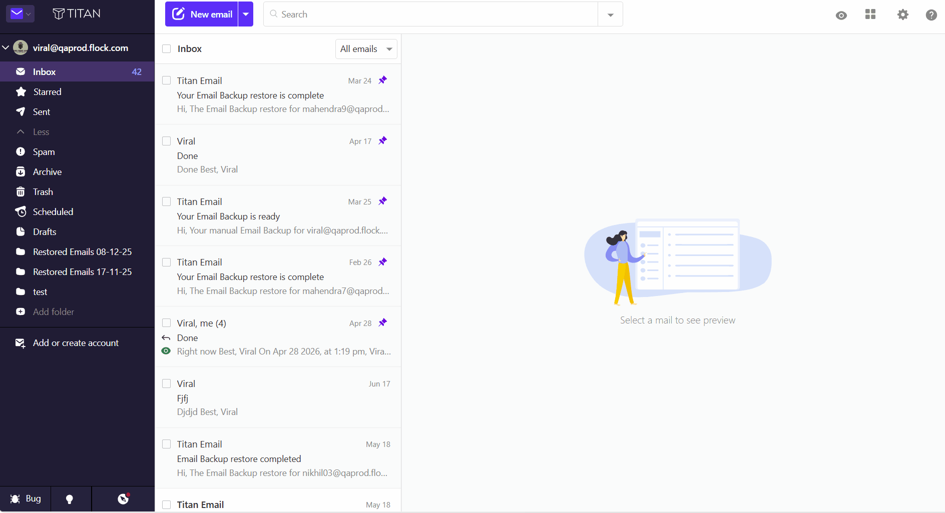Check the Viral, me (4) conversation checkbox

[x=167, y=323]
